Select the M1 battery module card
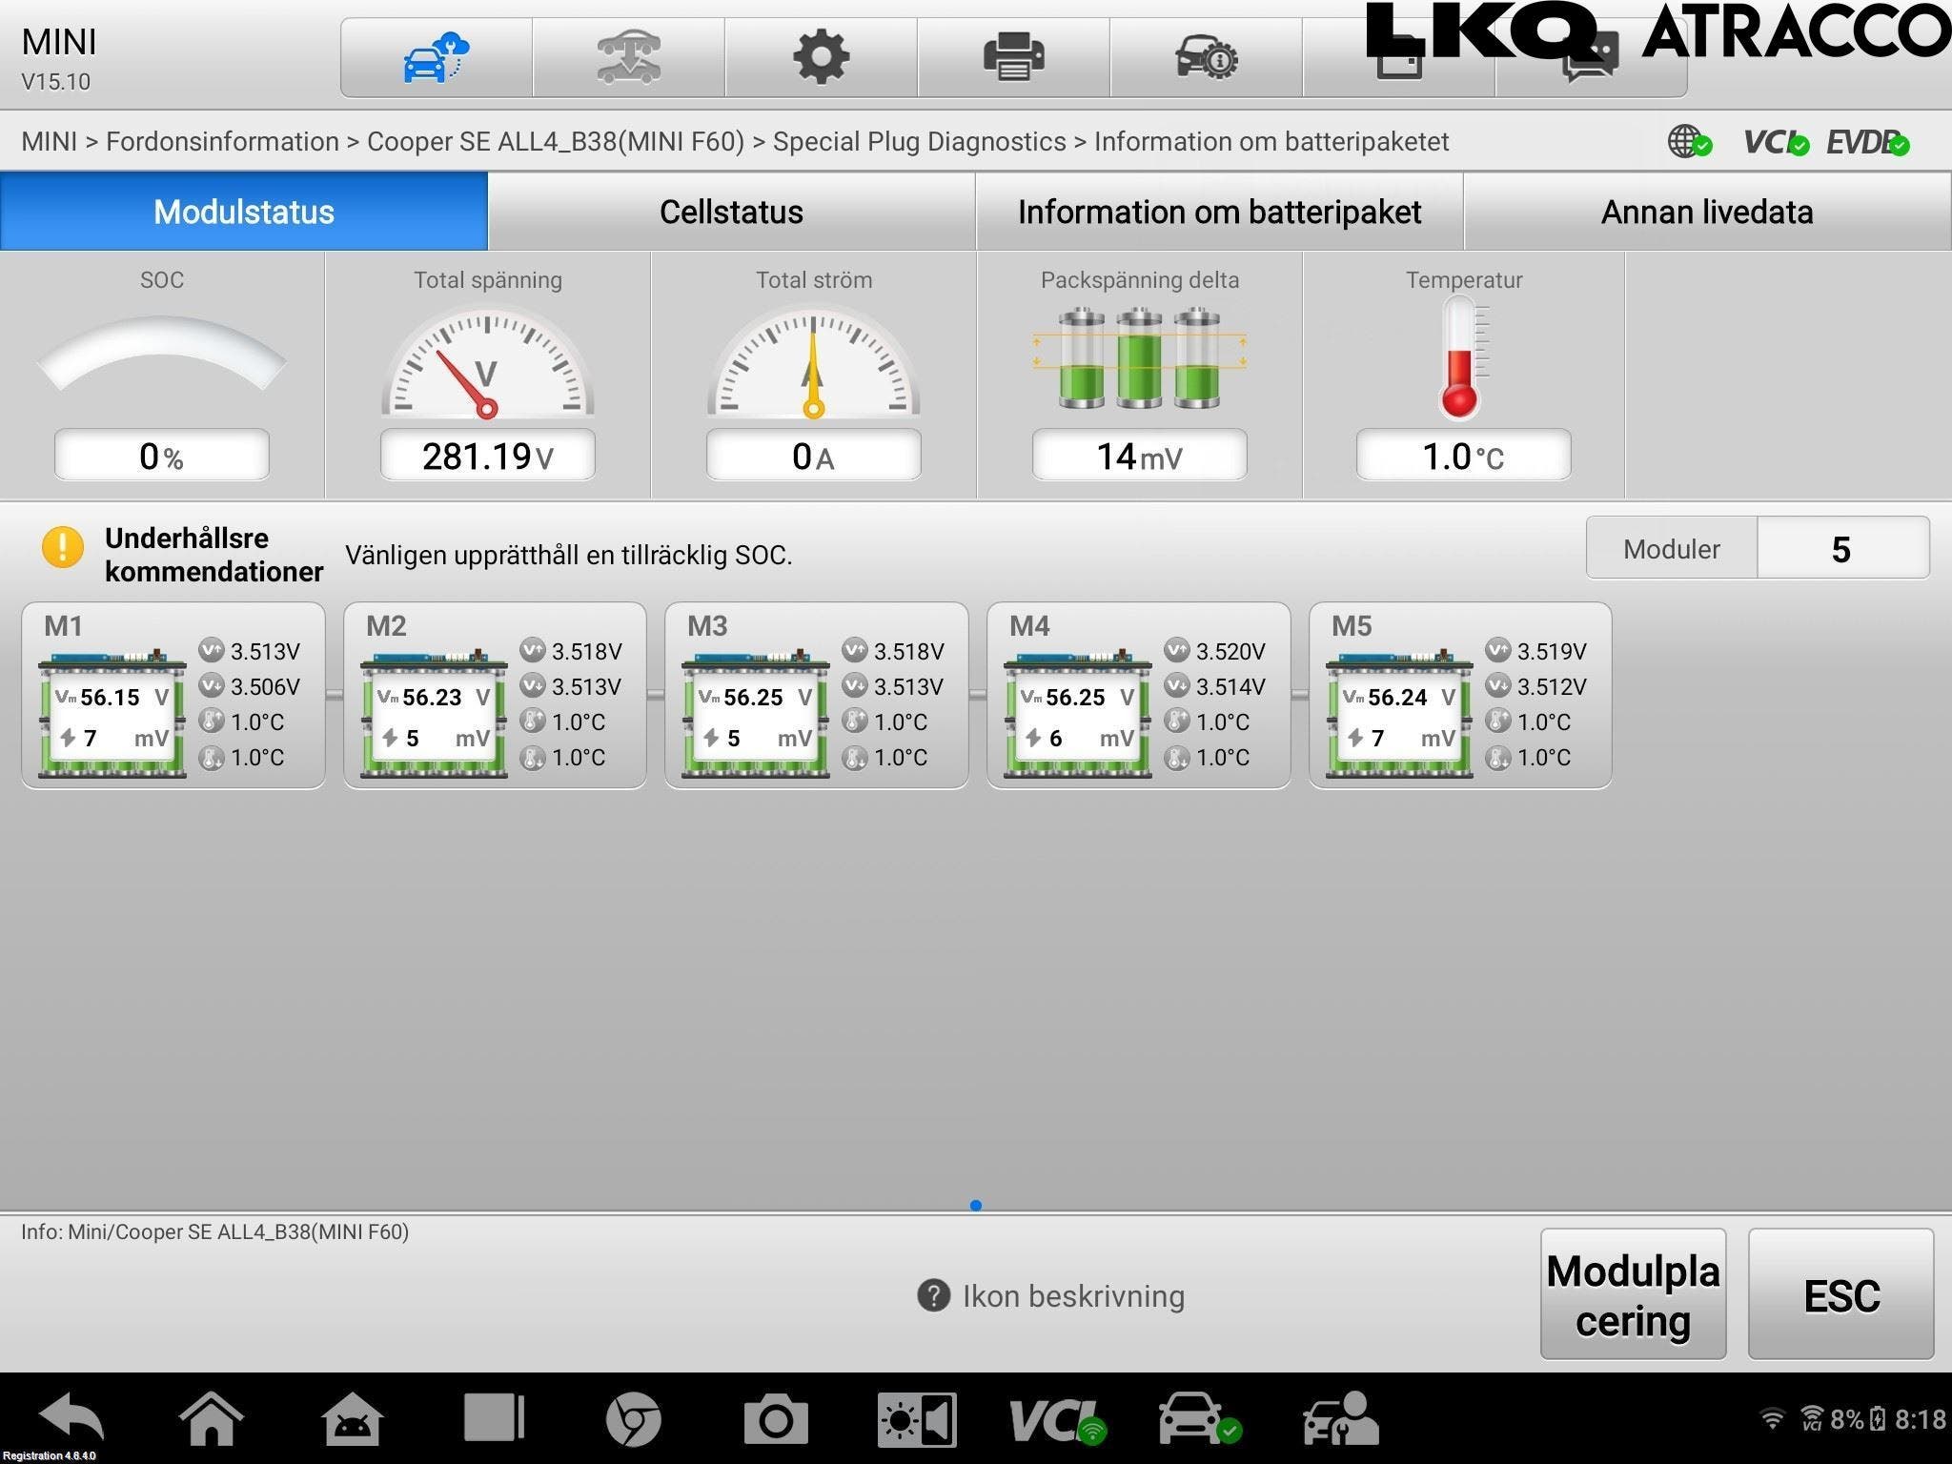The image size is (1952, 1464). pyautogui.click(x=173, y=696)
